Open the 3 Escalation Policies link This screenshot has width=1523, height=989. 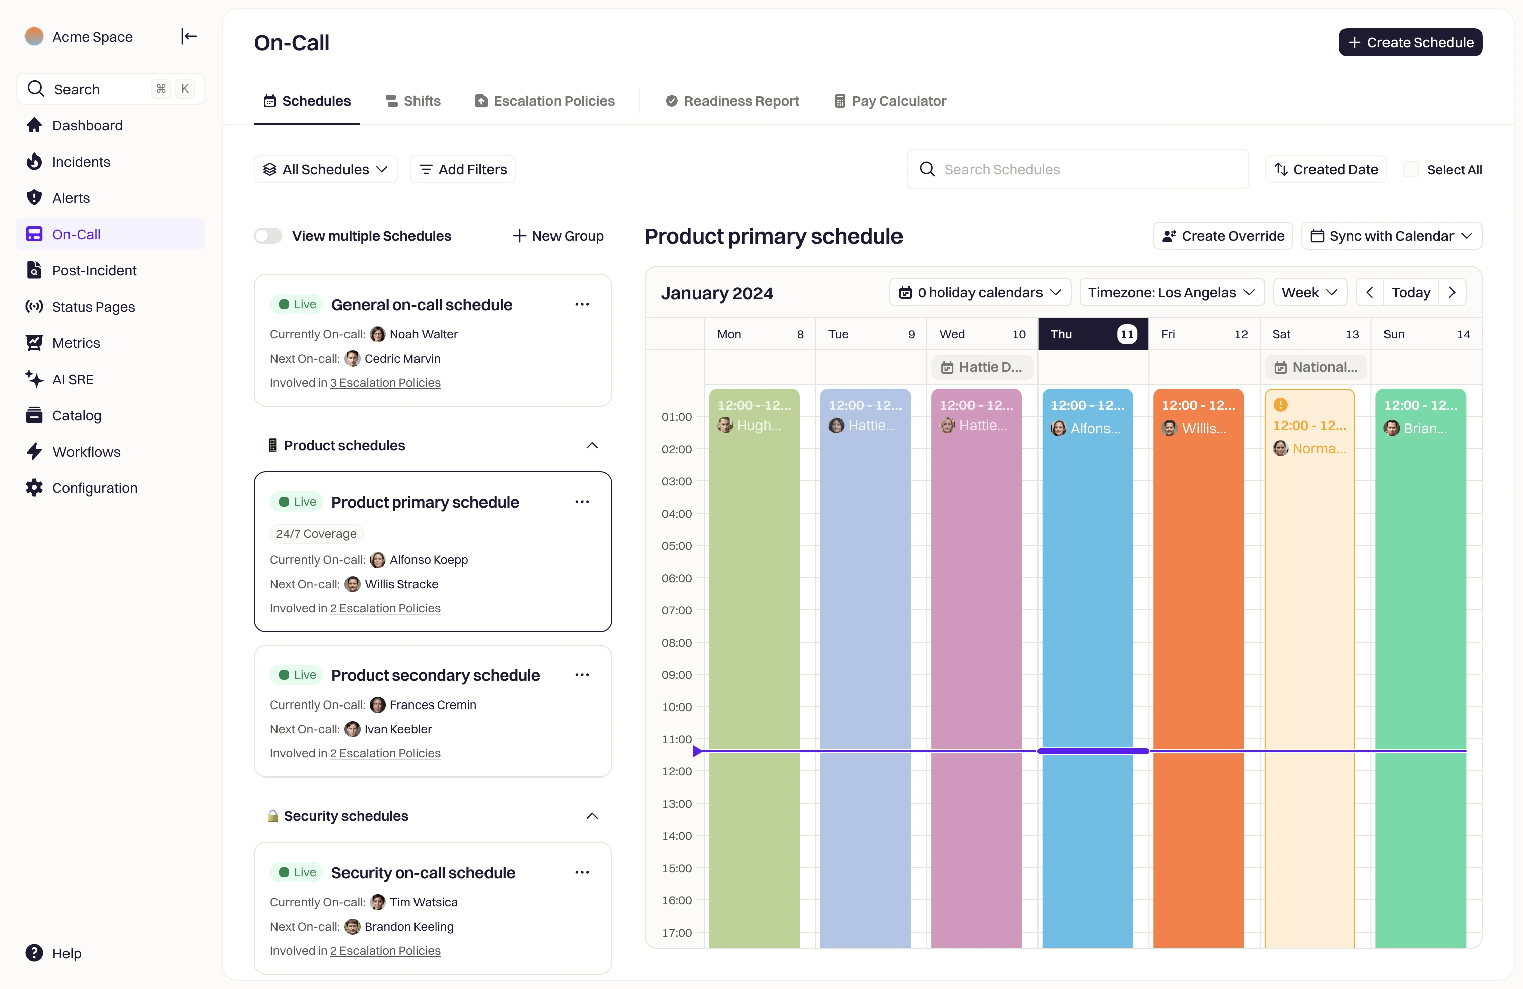tap(385, 383)
